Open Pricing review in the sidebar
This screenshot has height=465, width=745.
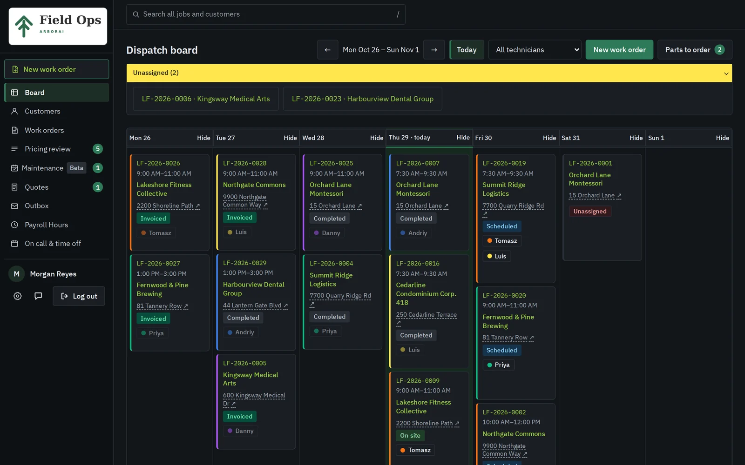pyautogui.click(x=57, y=149)
